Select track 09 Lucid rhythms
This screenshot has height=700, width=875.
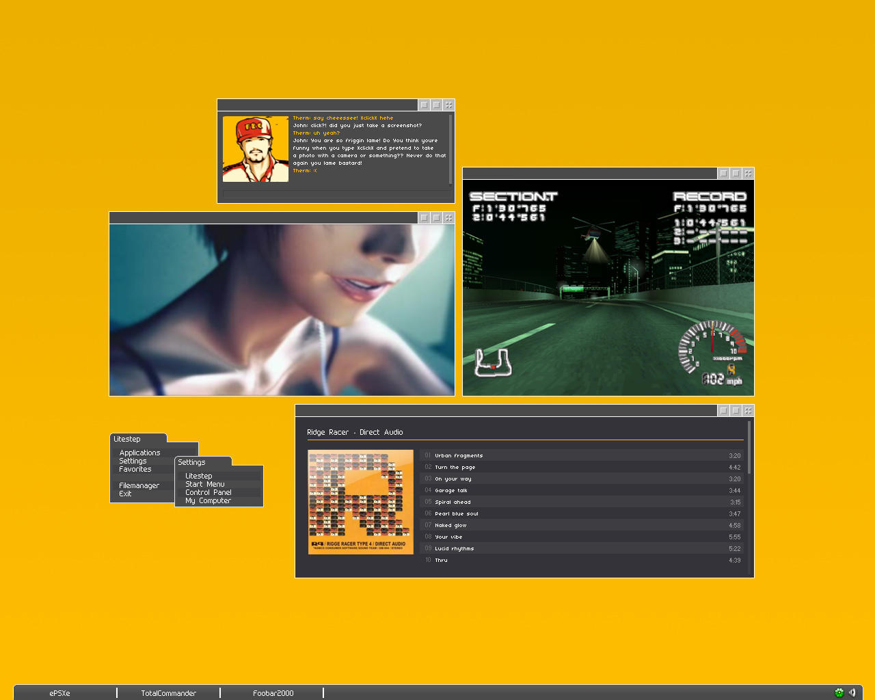coord(582,548)
